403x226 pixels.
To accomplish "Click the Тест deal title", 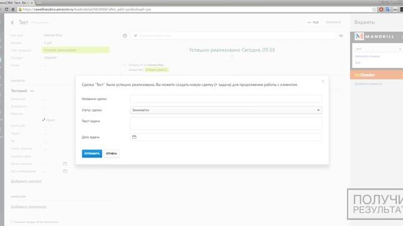I will click(23, 23).
